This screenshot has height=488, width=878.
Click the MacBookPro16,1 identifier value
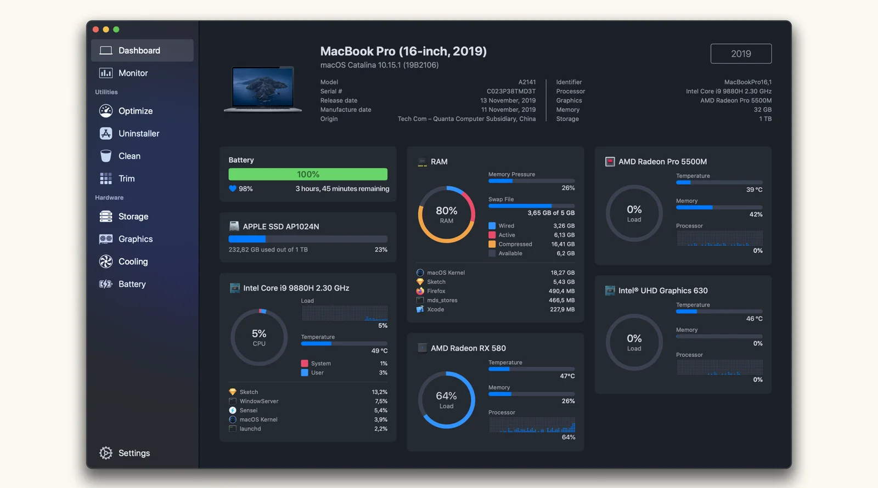click(x=748, y=82)
